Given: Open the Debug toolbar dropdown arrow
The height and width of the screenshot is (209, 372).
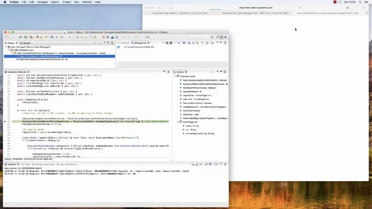Looking at the screenshot, I should pyautogui.click(x=23, y=37).
